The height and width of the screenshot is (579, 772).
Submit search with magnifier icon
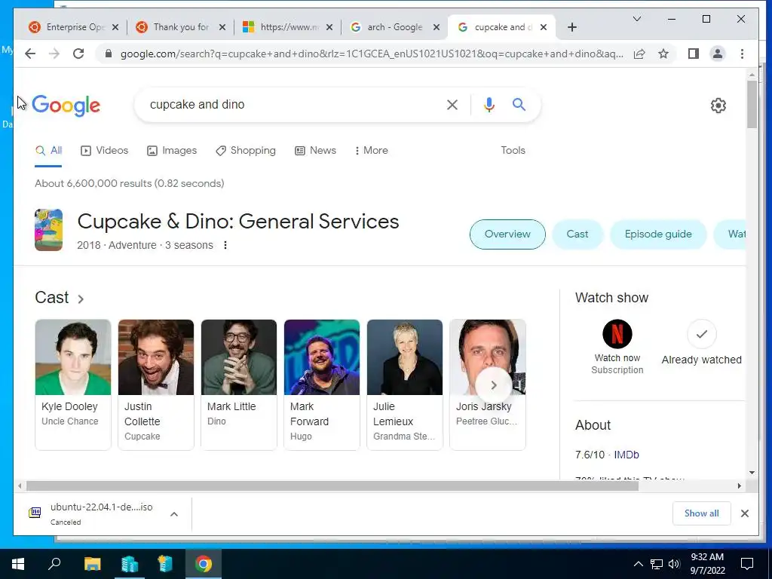point(519,104)
